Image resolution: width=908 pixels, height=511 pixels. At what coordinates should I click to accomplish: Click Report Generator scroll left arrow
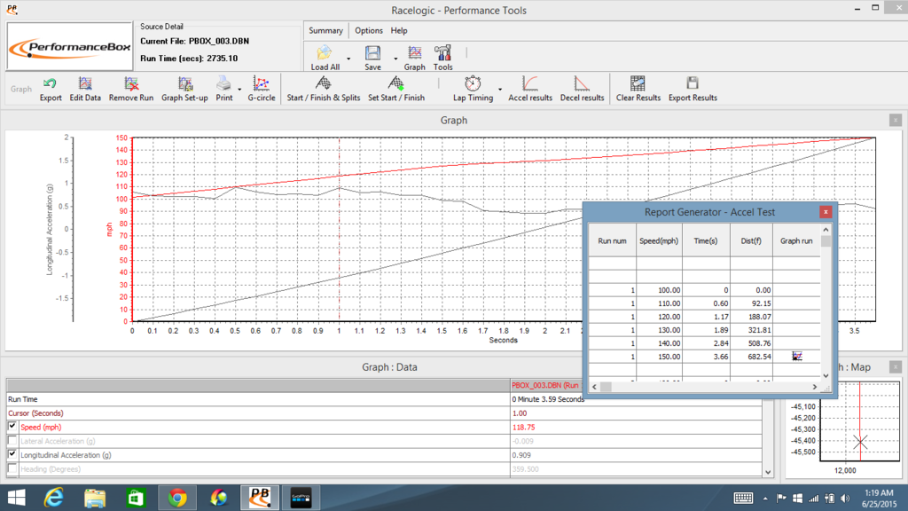595,387
